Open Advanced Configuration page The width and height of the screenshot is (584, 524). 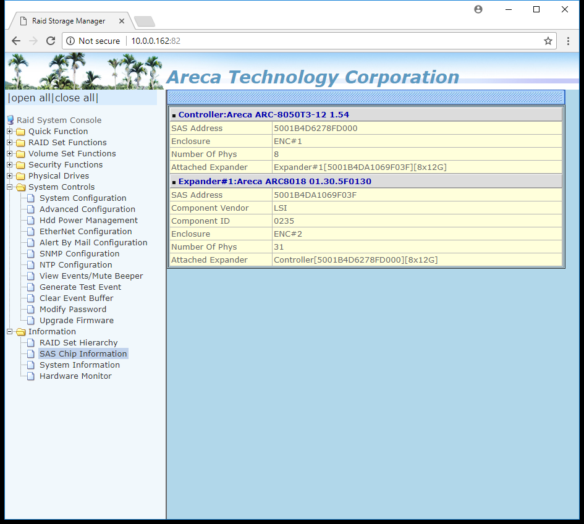point(88,209)
